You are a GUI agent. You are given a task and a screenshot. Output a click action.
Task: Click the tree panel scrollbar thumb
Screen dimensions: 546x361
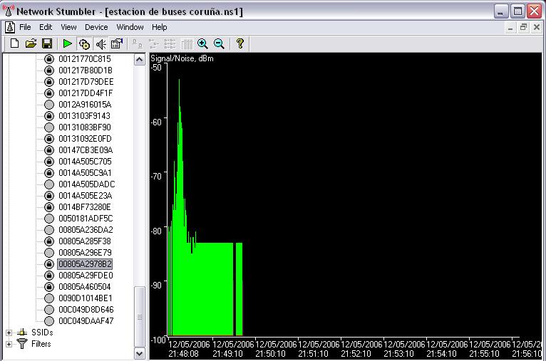139,317
